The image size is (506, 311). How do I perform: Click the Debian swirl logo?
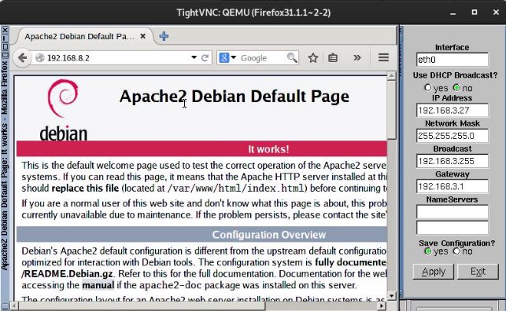click(63, 98)
